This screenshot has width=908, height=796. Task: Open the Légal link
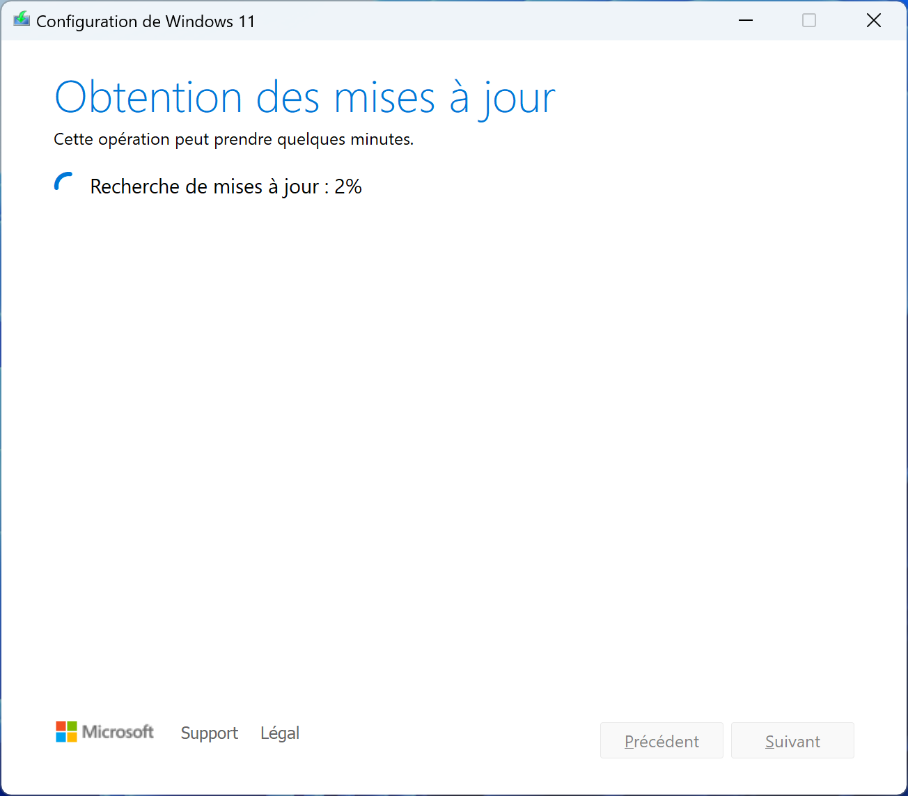pos(280,733)
